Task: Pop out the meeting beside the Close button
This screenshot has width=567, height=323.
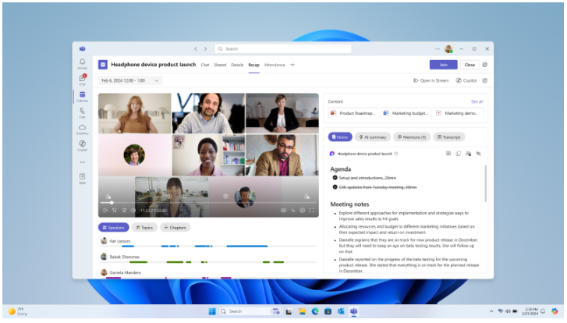Action: pyautogui.click(x=485, y=65)
